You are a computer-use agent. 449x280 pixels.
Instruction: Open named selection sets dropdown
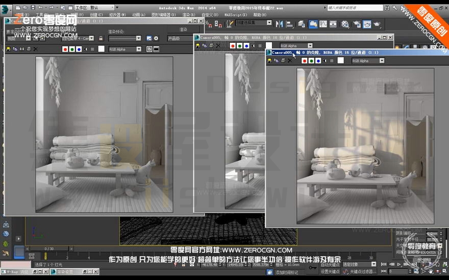click(254, 22)
